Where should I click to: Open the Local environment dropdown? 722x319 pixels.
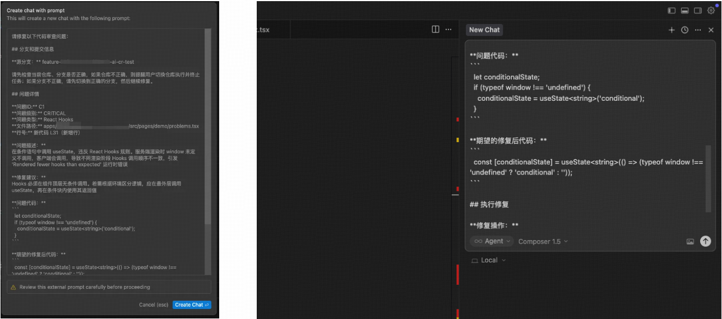click(488, 260)
